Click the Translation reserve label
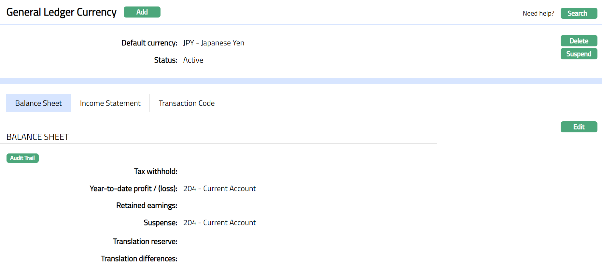 (x=145, y=241)
